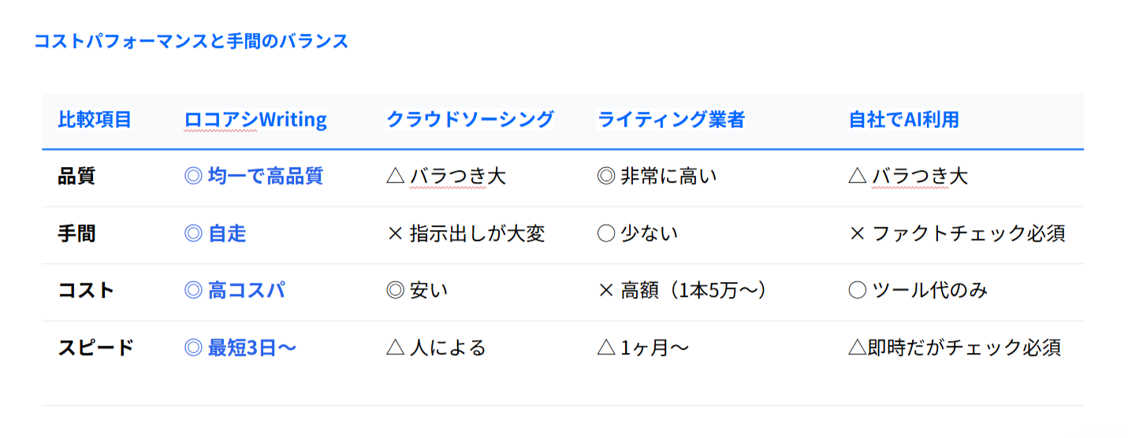This screenshot has width=1128, height=438.
Task: Click the ファクトチェック必須 cell text
Action: click(x=969, y=234)
